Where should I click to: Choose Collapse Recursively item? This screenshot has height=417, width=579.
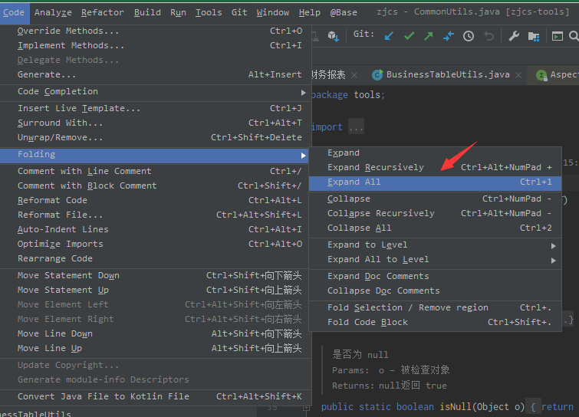(x=435, y=214)
